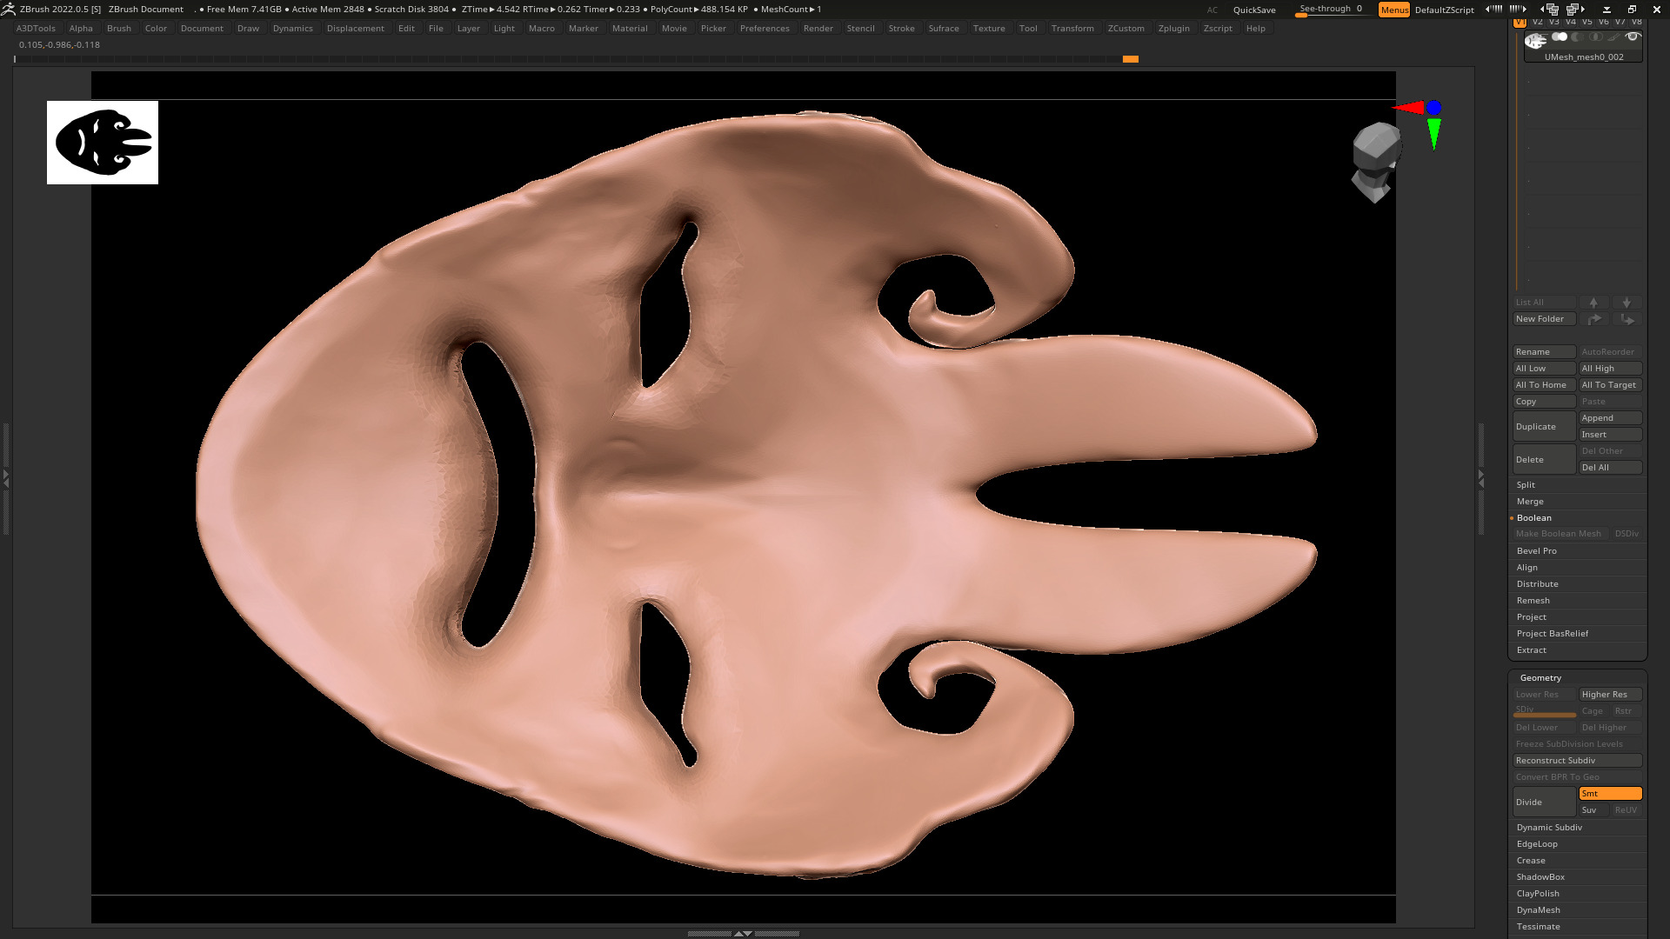Click the subtool union boolean mode icon
The width and height of the screenshot is (1670, 939).
point(1560,37)
